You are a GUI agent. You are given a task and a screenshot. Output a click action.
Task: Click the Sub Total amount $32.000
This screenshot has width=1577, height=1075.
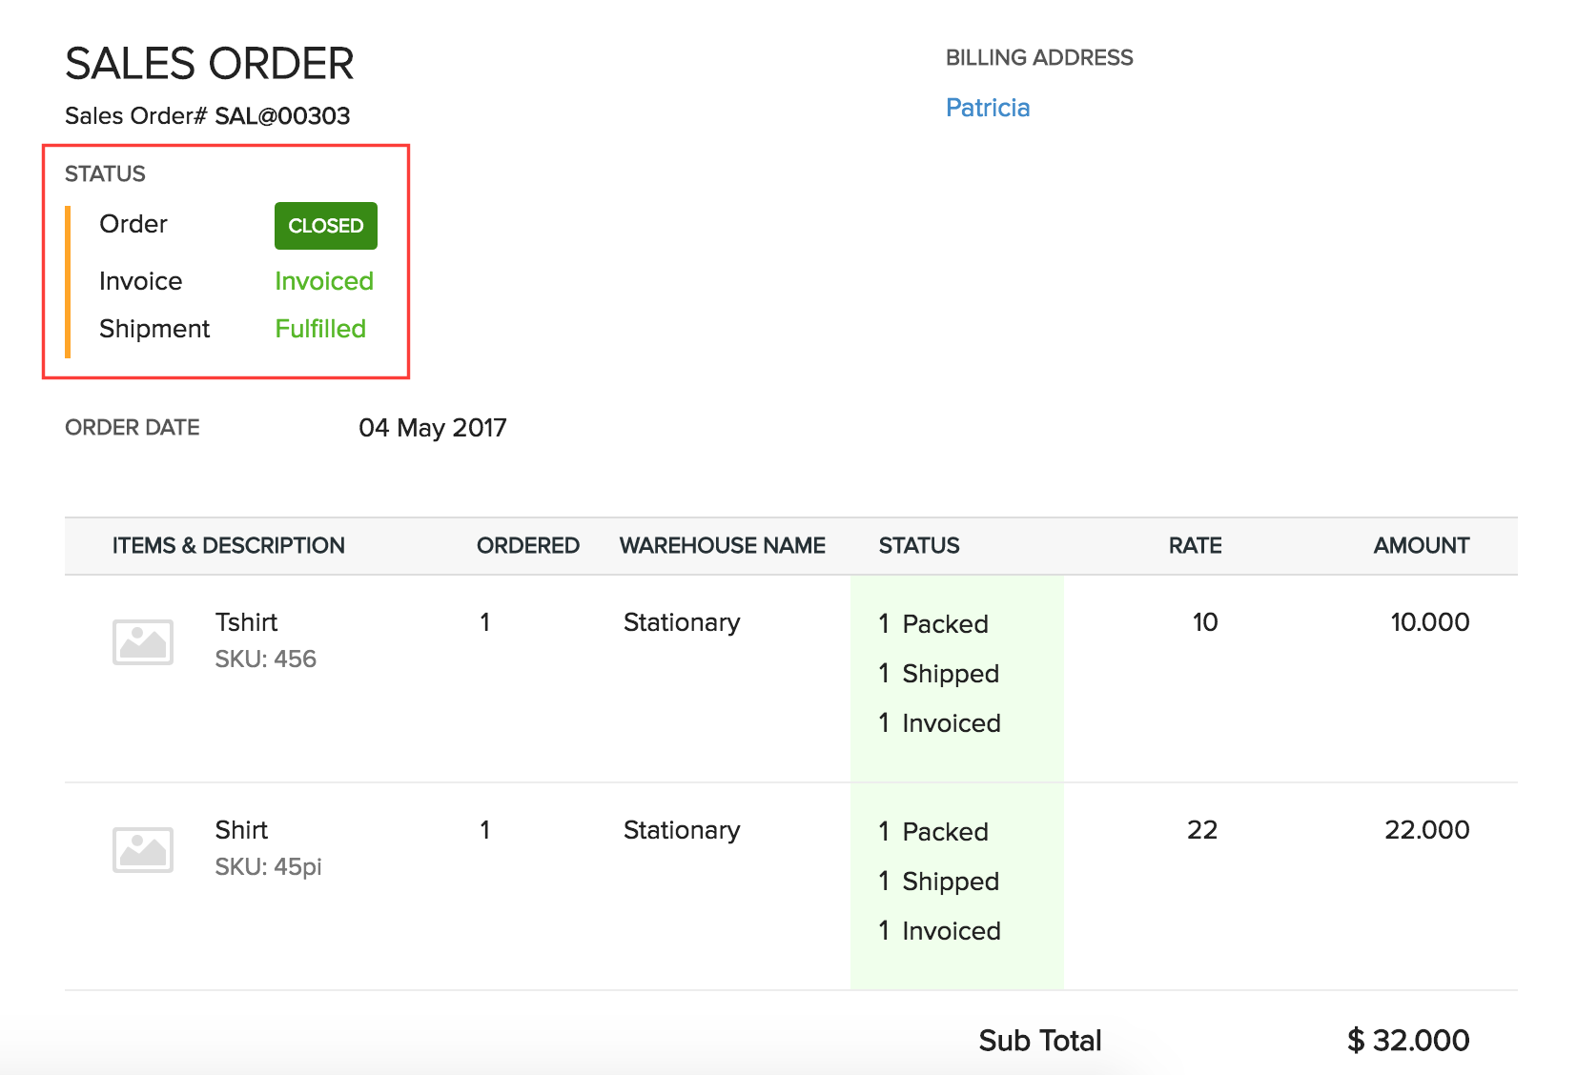(x=1408, y=1040)
